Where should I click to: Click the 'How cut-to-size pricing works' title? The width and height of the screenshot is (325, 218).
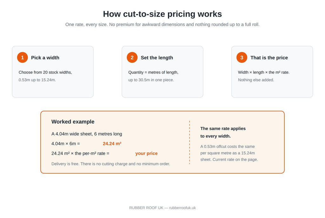[x=162, y=14]
